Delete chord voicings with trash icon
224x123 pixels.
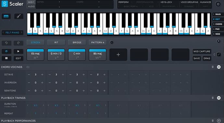213,67
